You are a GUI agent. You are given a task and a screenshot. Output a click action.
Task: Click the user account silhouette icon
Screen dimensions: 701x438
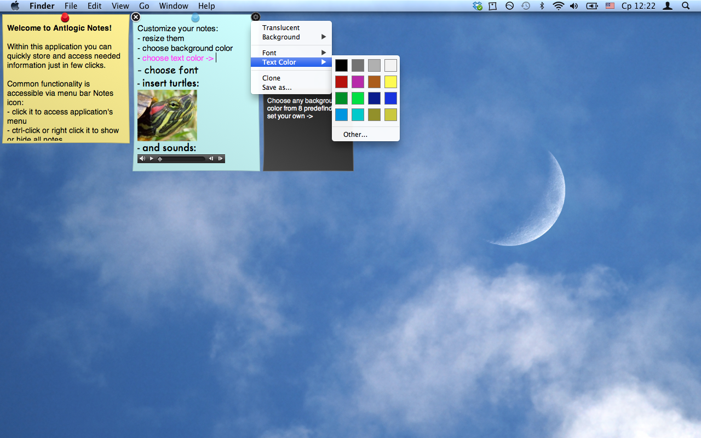pos(668,6)
